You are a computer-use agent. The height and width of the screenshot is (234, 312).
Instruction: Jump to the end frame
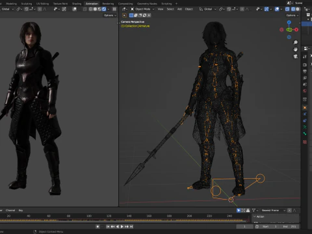point(131,226)
